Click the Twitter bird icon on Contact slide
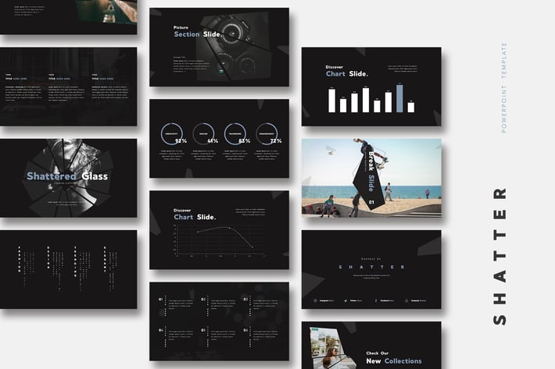The image size is (555, 369). (x=346, y=301)
